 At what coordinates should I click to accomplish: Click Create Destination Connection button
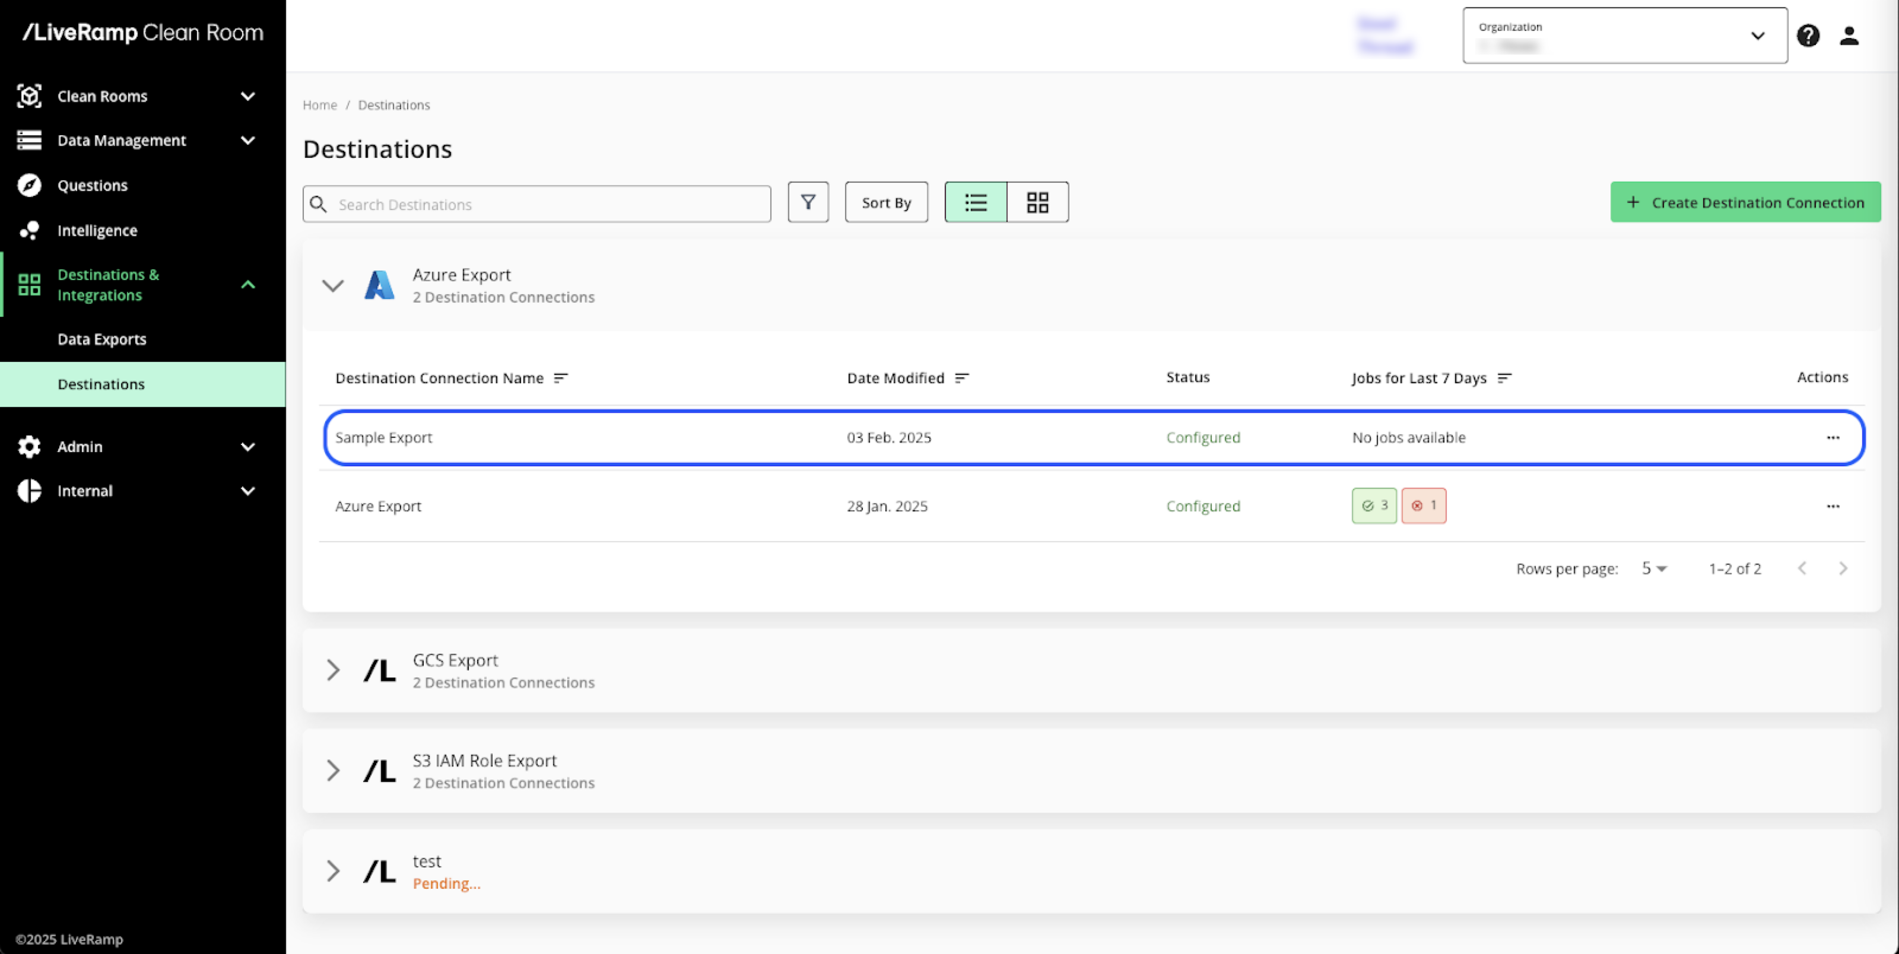[1745, 202]
